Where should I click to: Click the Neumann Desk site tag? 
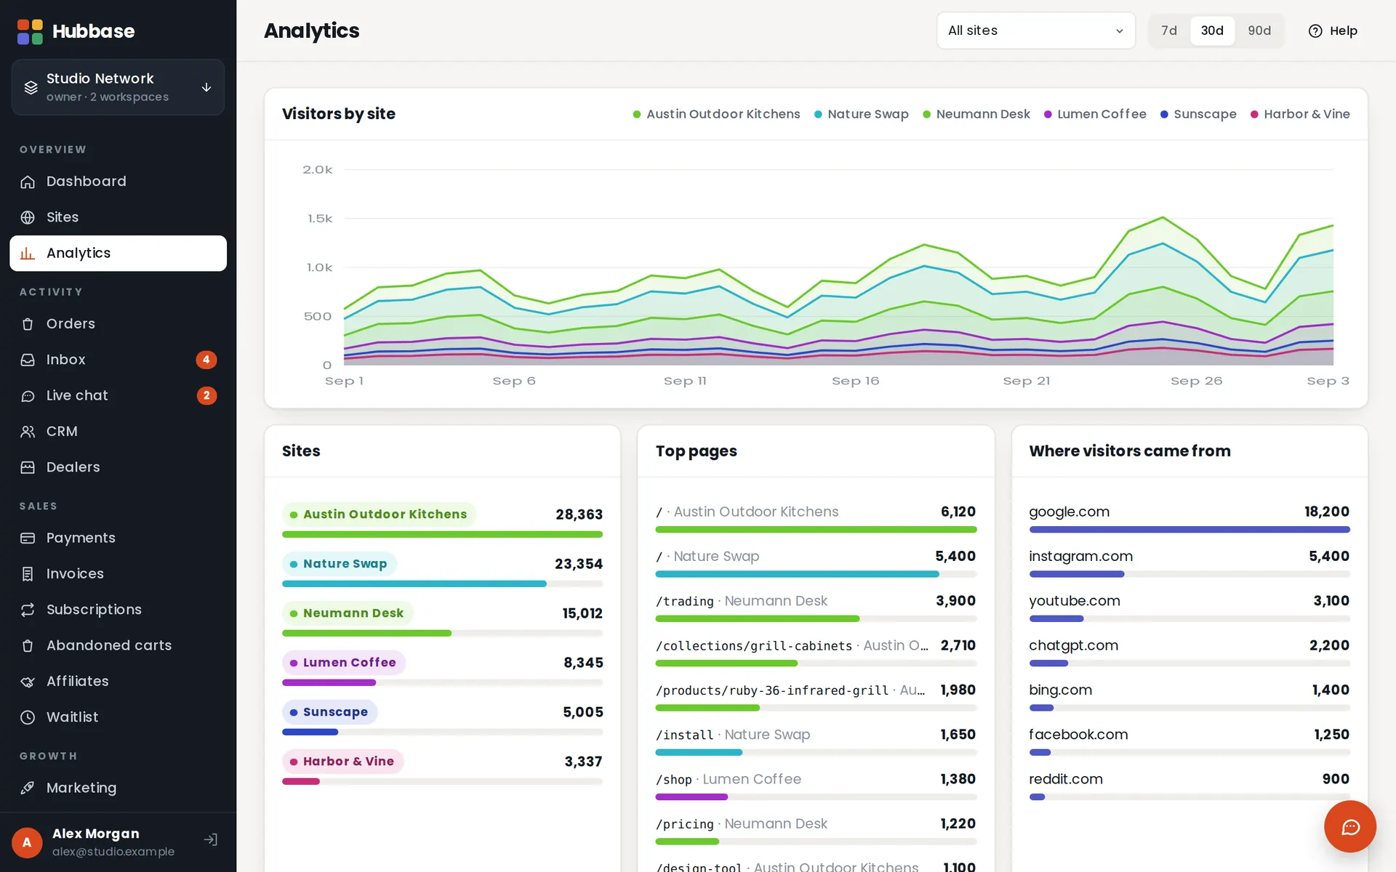pyautogui.click(x=348, y=613)
